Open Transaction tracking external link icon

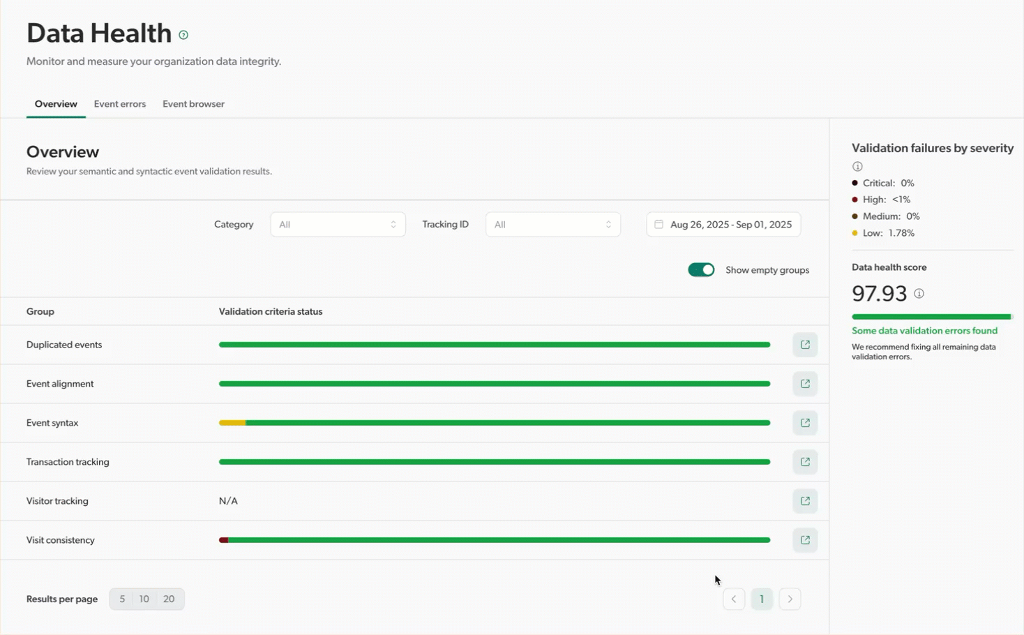coord(804,461)
